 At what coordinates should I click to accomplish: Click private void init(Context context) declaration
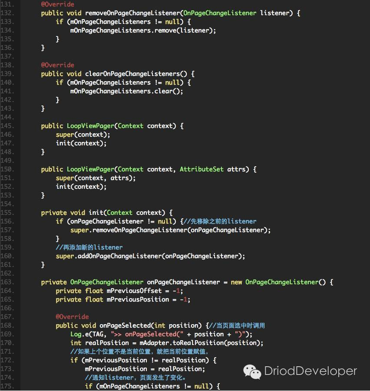pos(107,213)
